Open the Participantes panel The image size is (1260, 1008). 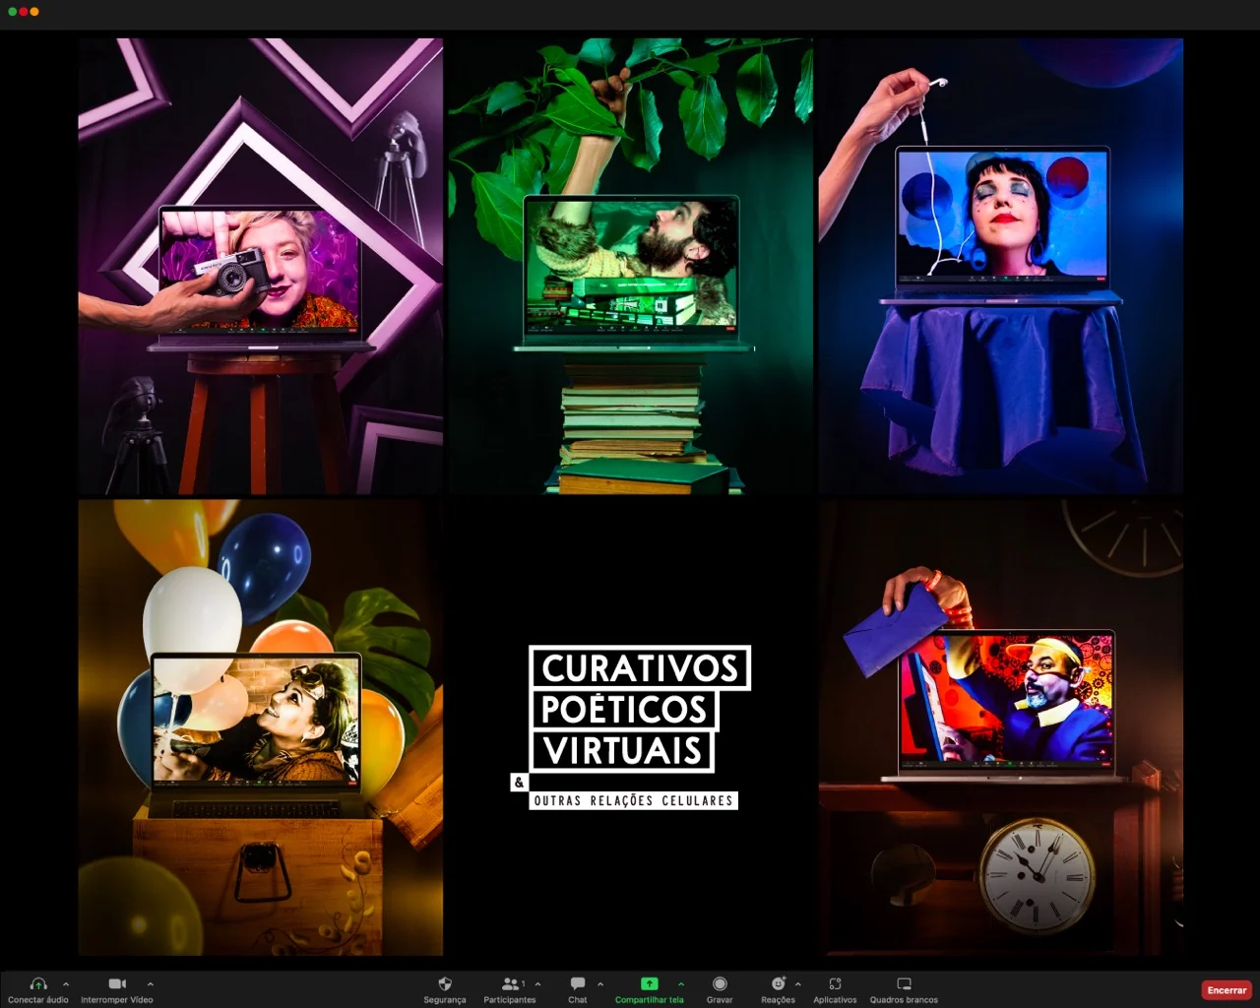[x=510, y=984]
